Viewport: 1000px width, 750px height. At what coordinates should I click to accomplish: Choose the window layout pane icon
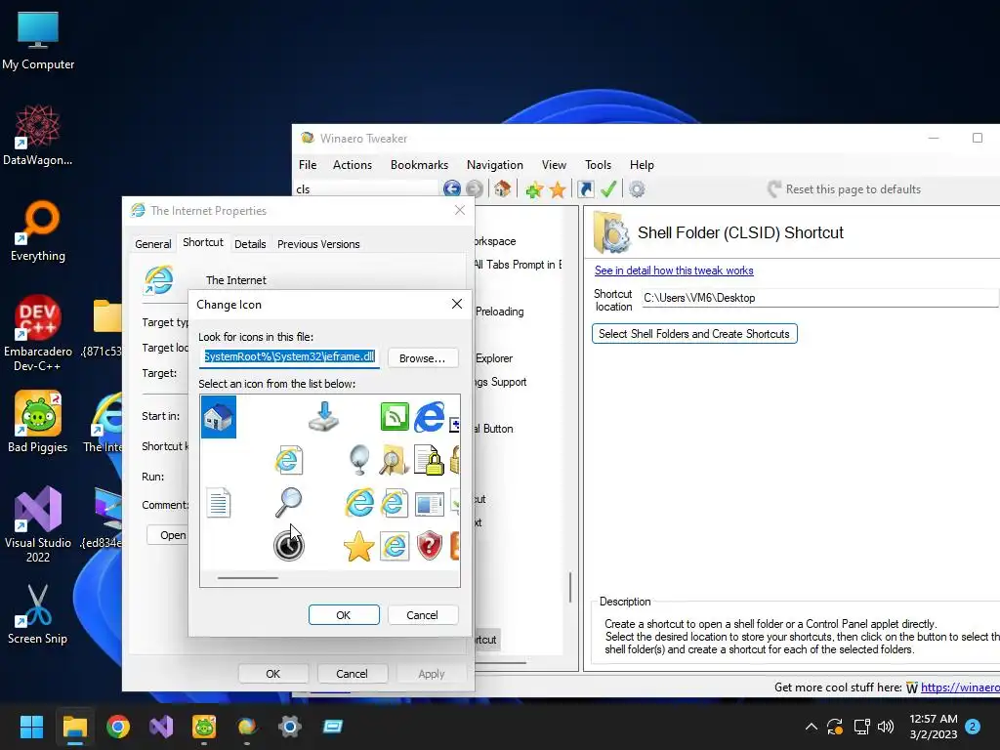coord(430,504)
